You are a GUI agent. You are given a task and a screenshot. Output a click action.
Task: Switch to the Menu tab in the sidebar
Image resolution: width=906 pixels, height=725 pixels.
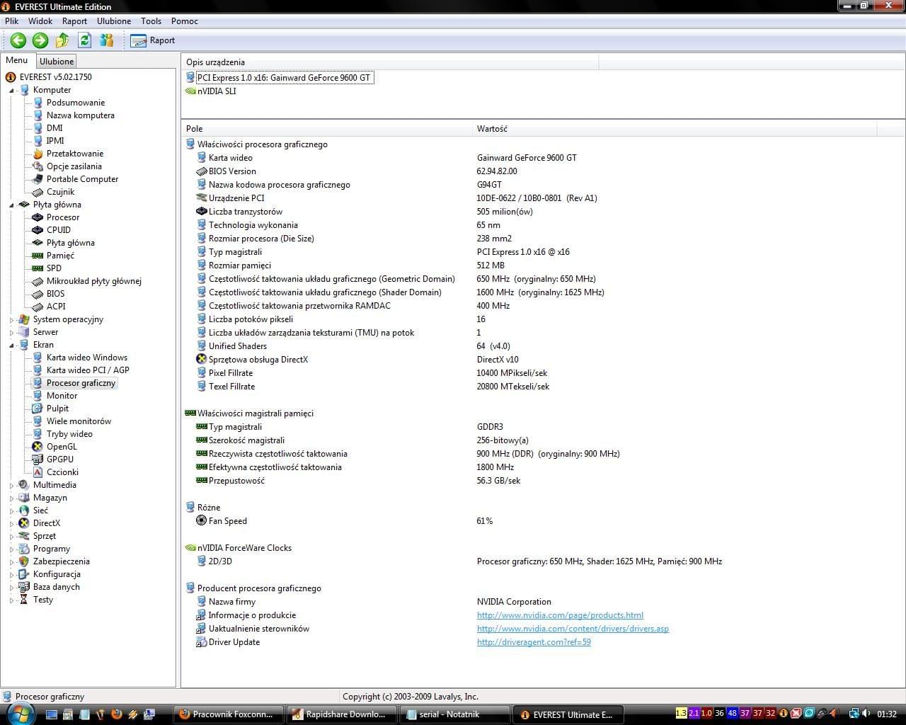(17, 61)
